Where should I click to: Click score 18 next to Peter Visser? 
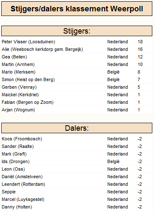pyautogui.click(x=140, y=42)
